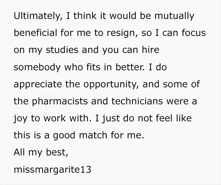Click the word "hire"
This screenshot has width=221, height=185.
pos(151,50)
